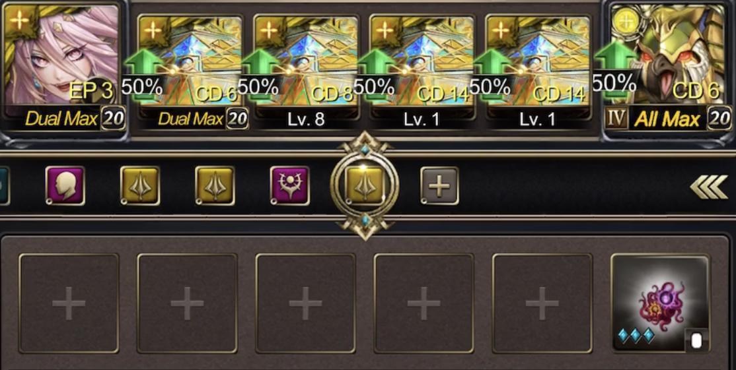The image size is (736, 370).
Task: Click the second gold trident icon before purple orb
Action: (x=215, y=185)
